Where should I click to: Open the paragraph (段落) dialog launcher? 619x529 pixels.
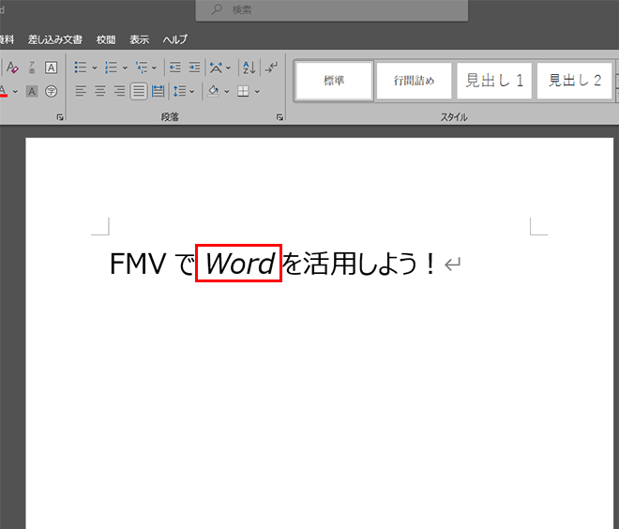(279, 117)
